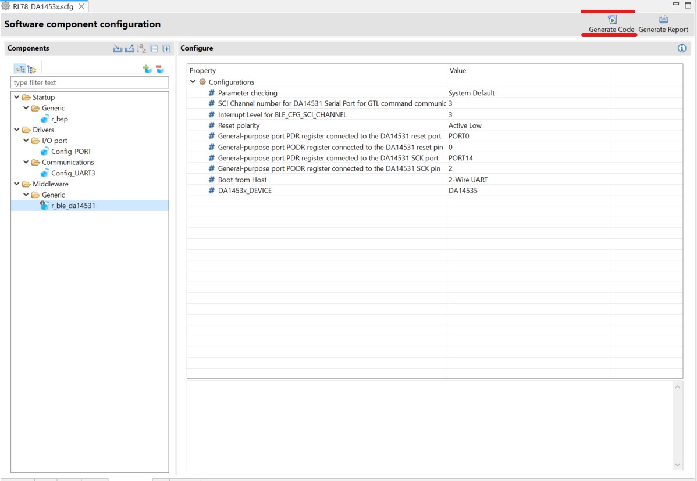697x481 pixels.
Task: Click the gear icon beside Configurations
Action: 202,82
